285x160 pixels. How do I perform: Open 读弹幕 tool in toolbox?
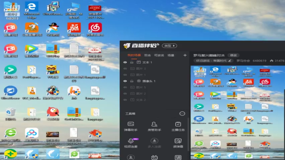coord(178,143)
